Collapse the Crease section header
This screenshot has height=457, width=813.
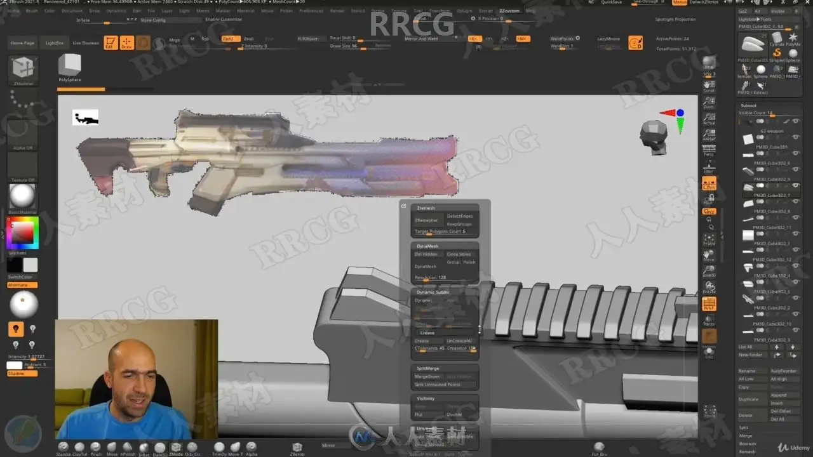[445, 333]
